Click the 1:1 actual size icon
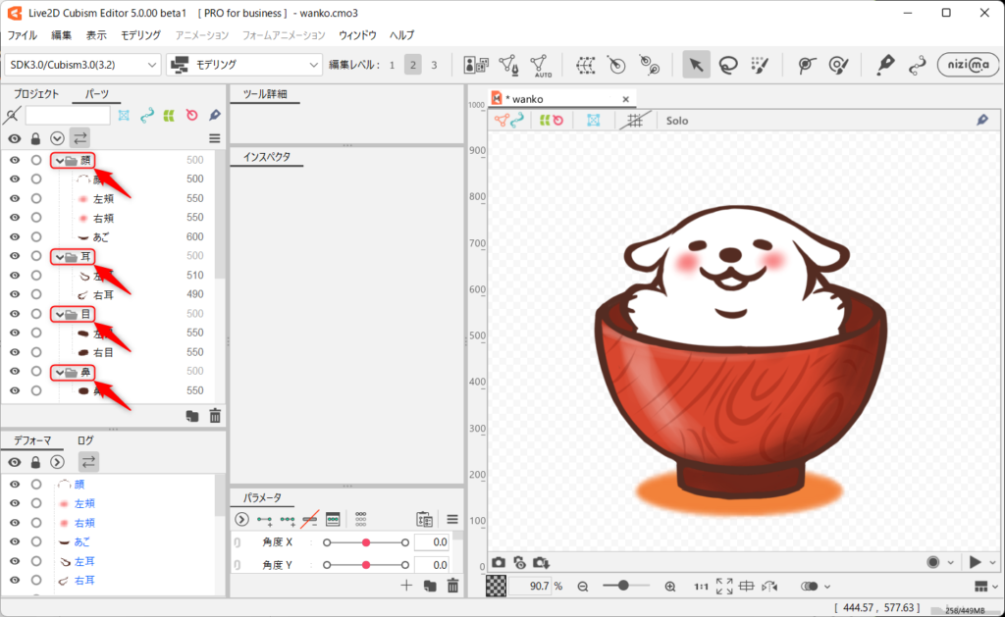The image size is (1005, 617). (701, 586)
